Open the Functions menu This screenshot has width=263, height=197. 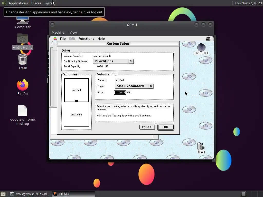coord(86,39)
